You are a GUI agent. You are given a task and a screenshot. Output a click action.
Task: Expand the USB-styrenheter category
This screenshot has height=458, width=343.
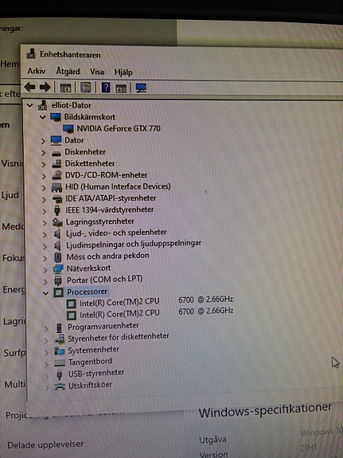47,376
